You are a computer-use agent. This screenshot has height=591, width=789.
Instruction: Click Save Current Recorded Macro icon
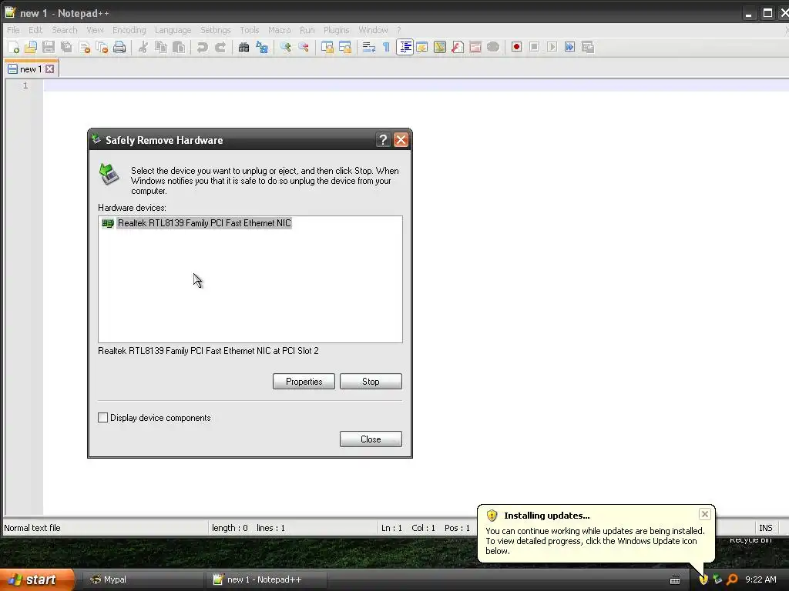[x=588, y=47]
